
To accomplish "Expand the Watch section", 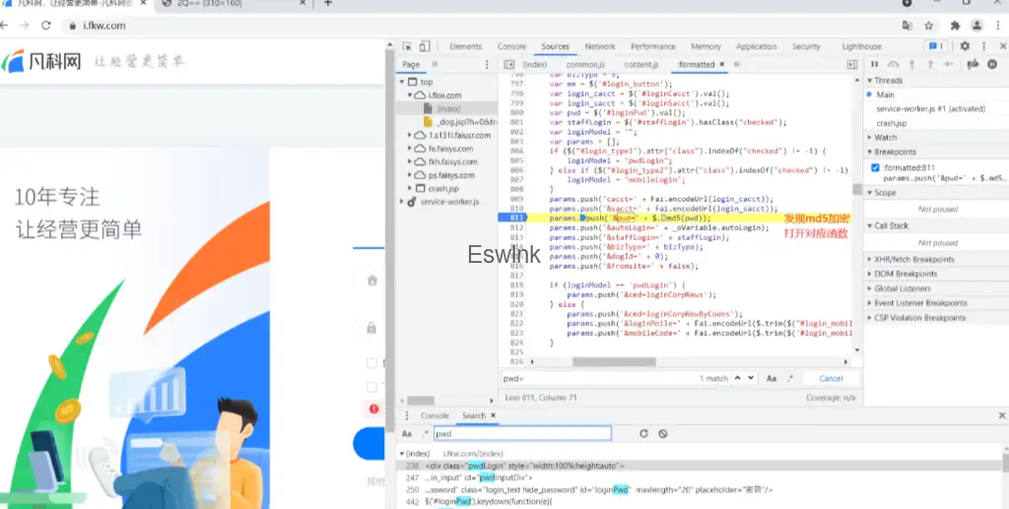I will (x=885, y=137).
